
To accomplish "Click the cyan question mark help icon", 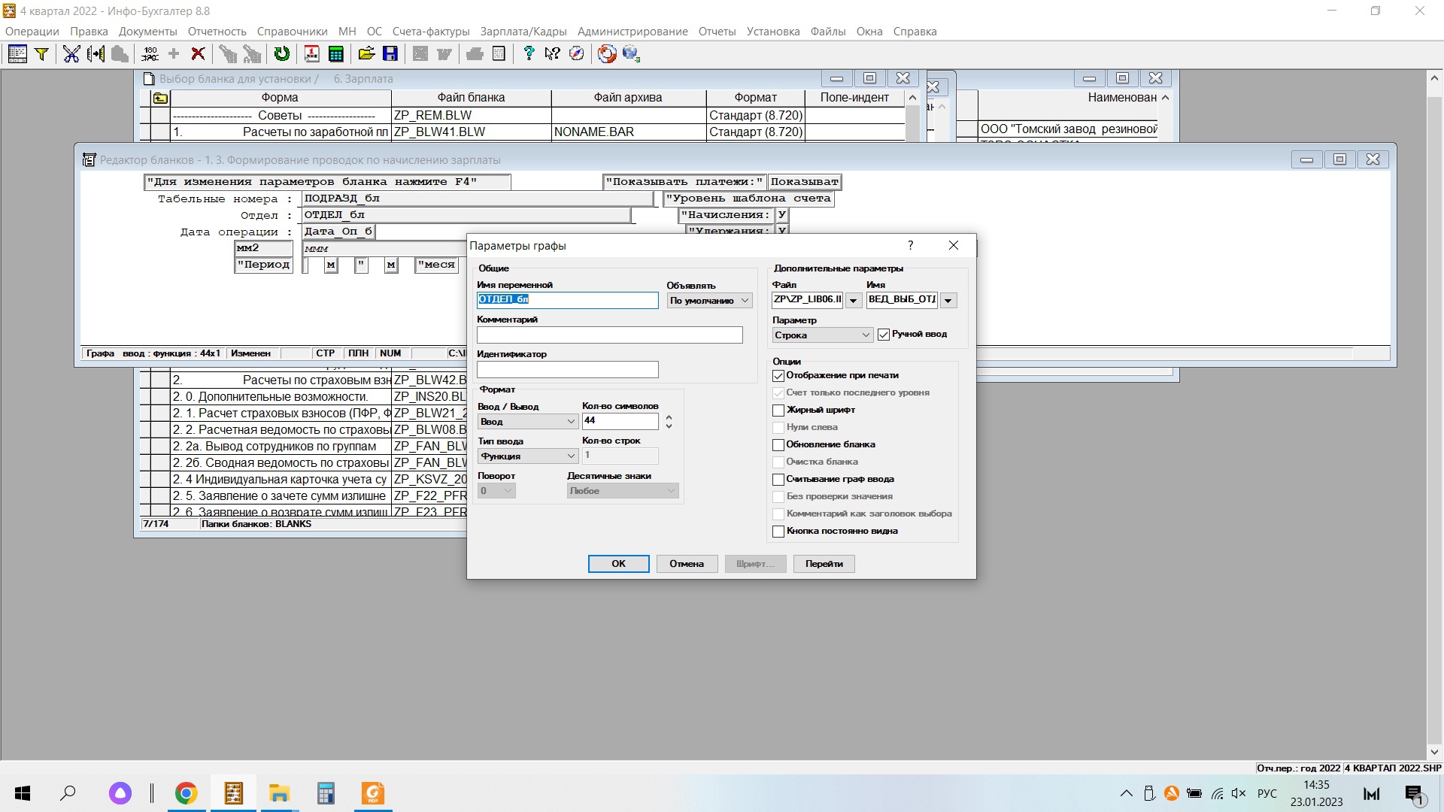I will pos(529,53).
